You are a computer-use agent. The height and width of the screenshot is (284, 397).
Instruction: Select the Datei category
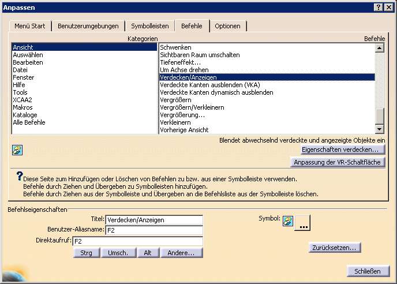pos(84,70)
